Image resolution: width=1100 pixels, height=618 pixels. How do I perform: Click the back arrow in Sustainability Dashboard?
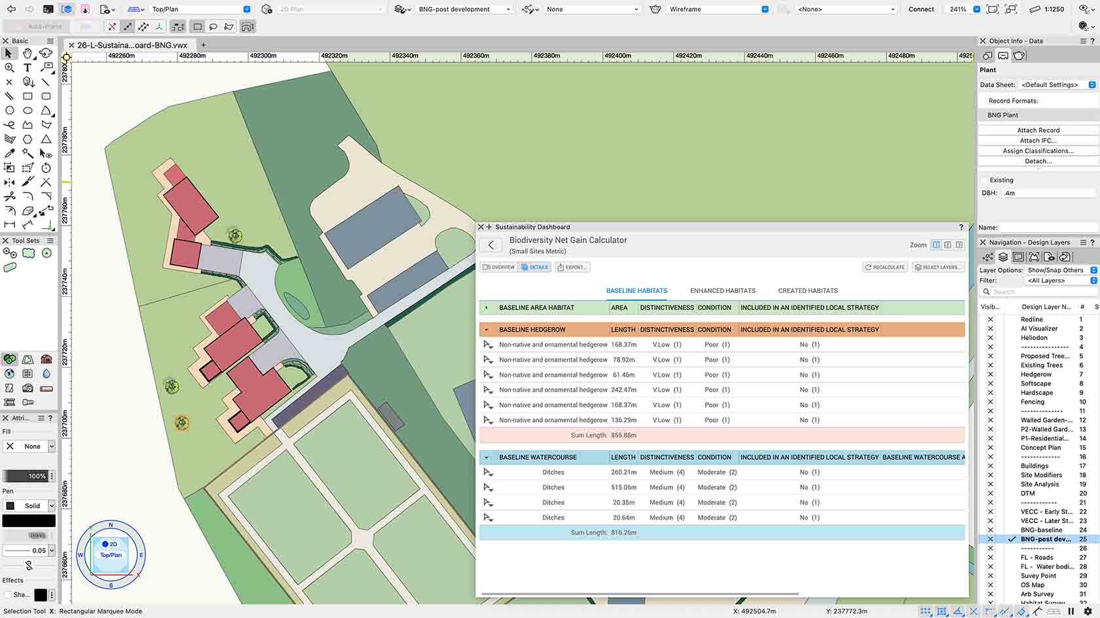pyautogui.click(x=491, y=245)
